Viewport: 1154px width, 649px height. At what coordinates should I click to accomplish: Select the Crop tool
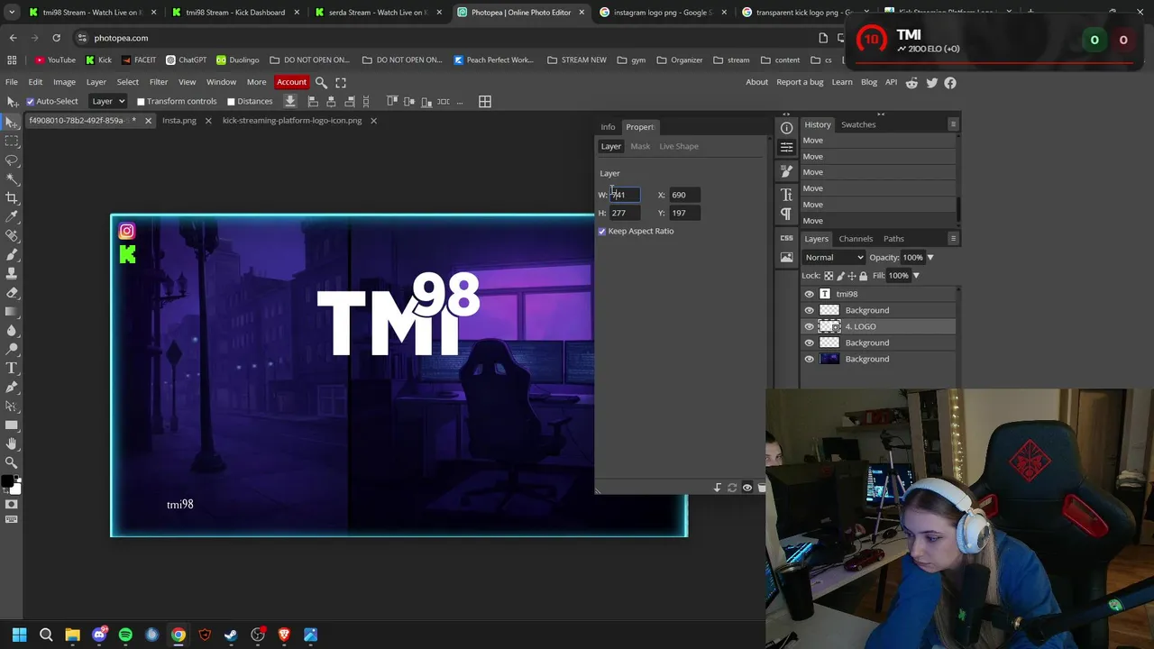click(12, 197)
